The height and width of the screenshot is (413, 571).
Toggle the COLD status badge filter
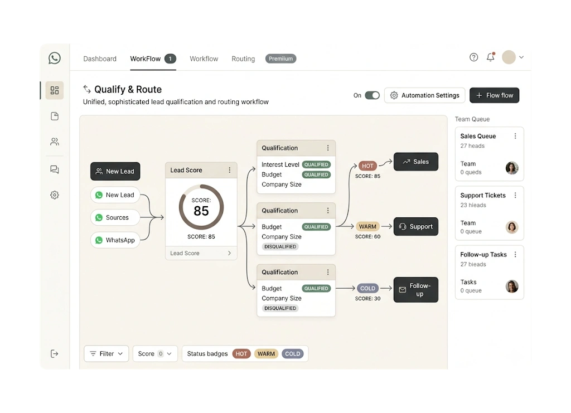(293, 354)
